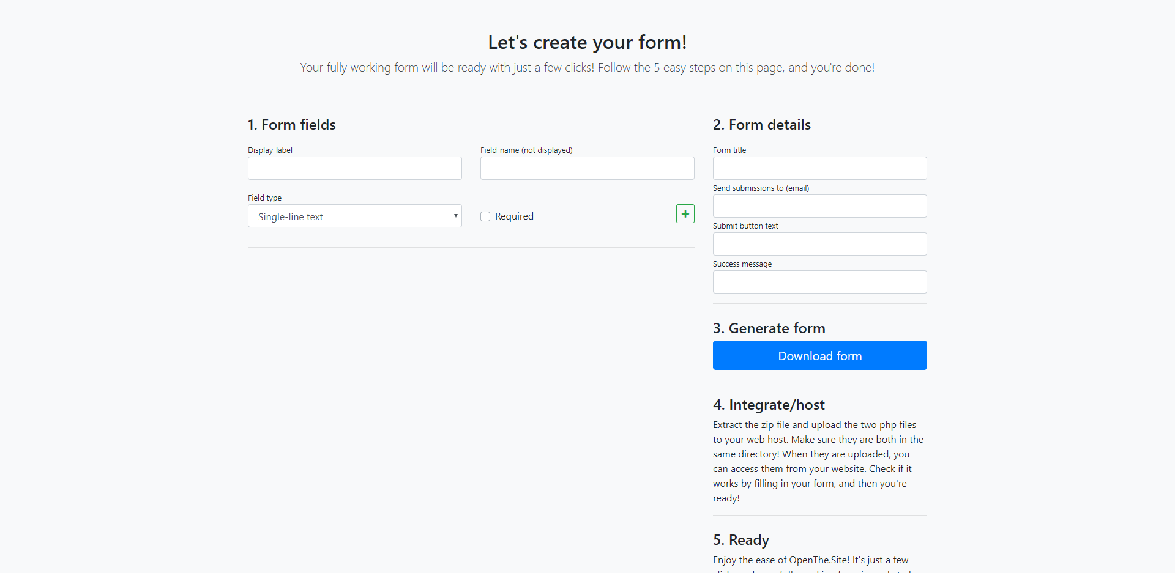Click the "4. Integrate/host" heading
1175x573 pixels.
[x=769, y=405]
